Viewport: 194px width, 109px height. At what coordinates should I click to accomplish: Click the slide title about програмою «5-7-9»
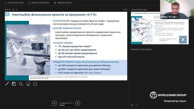54,15
